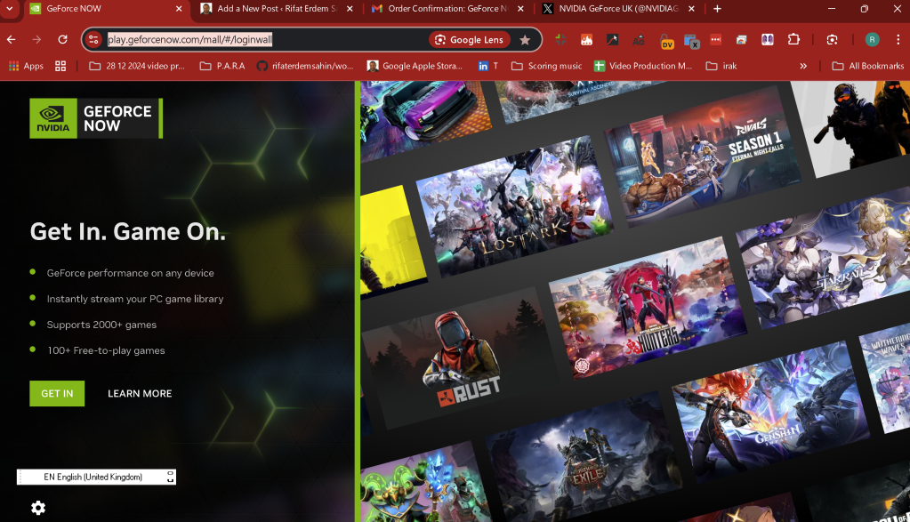
Task: Open site information icon in address bar
Action: pyautogui.click(x=93, y=39)
